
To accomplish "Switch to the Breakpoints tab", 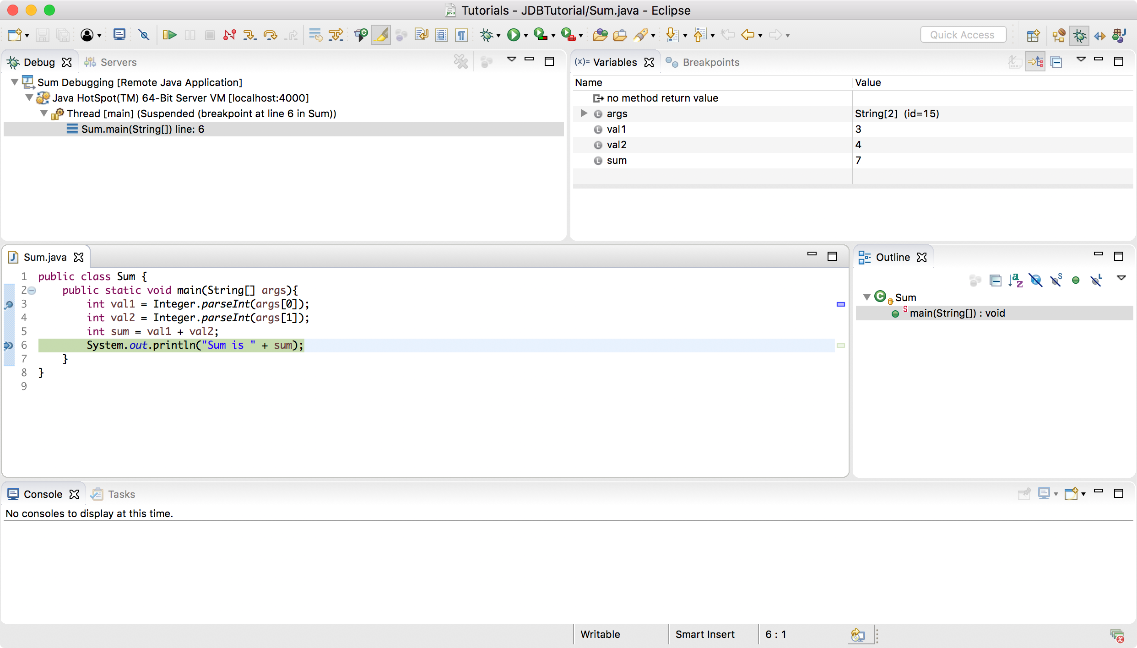I will tap(703, 62).
